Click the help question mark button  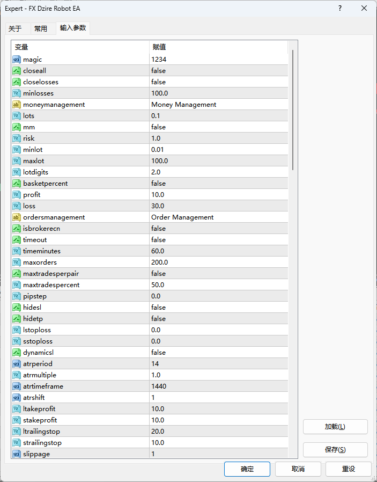[340, 8]
